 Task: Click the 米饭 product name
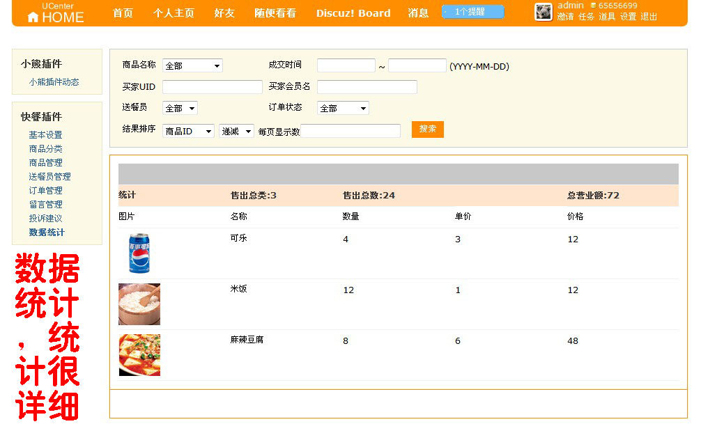(239, 289)
